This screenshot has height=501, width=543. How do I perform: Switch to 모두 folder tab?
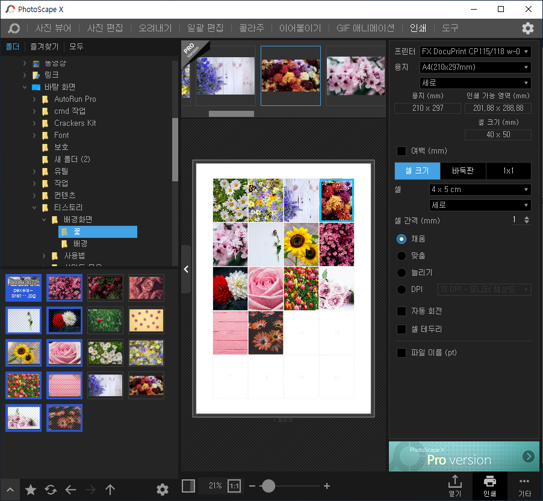coord(76,47)
